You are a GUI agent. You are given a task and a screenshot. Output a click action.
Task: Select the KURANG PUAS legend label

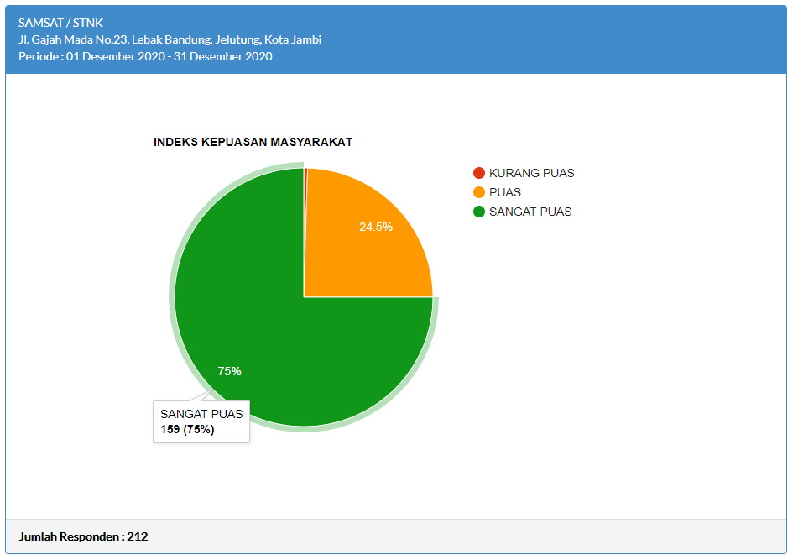tap(531, 173)
